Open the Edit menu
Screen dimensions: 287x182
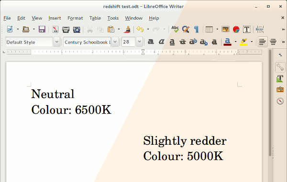coord(21,18)
